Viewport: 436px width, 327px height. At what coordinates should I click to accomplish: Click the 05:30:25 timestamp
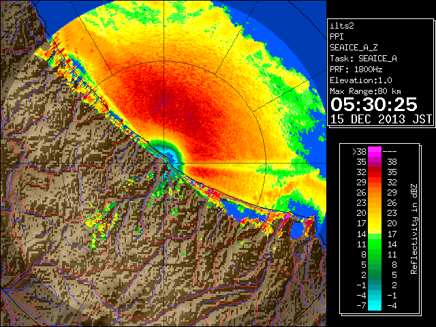[x=374, y=104]
